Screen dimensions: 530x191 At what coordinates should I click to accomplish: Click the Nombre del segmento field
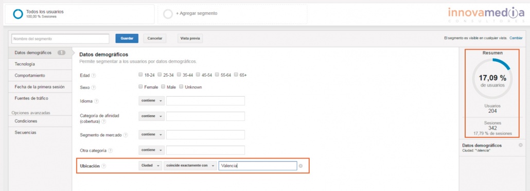point(60,39)
